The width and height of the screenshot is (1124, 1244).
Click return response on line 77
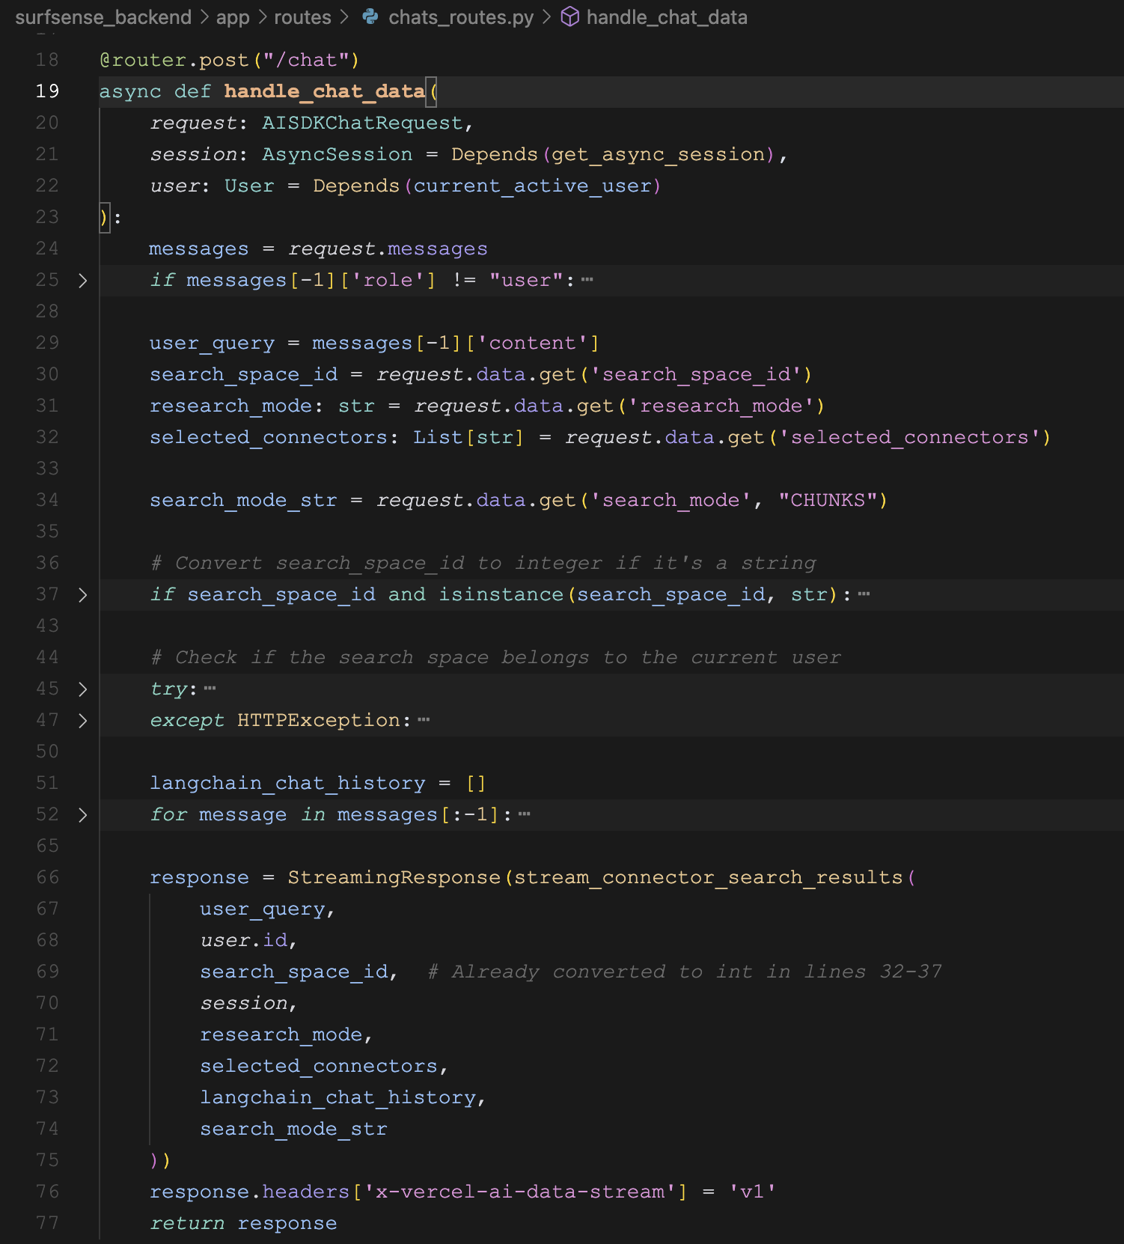pyautogui.click(x=243, y=1223)
